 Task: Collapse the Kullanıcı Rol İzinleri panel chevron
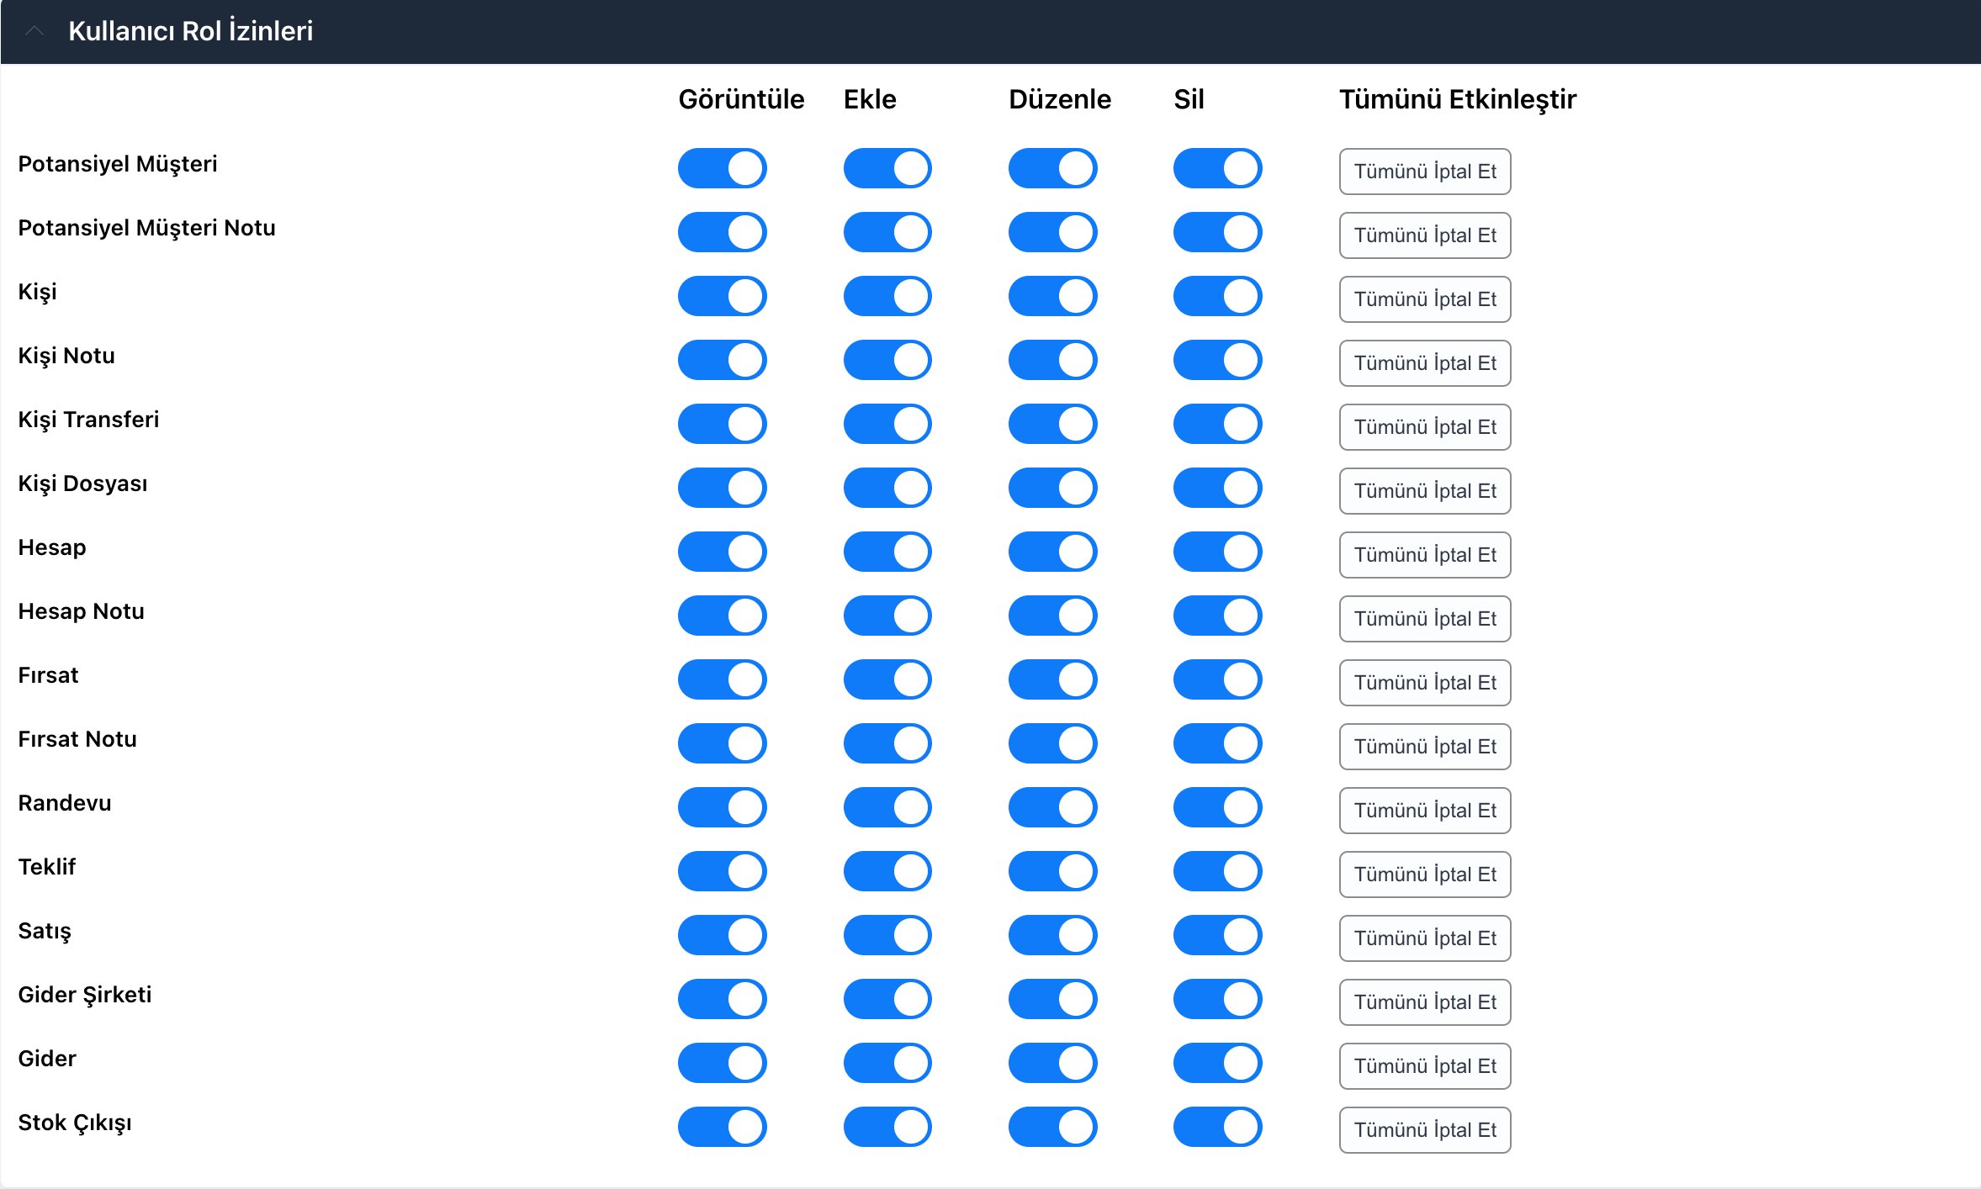point(34,31)
